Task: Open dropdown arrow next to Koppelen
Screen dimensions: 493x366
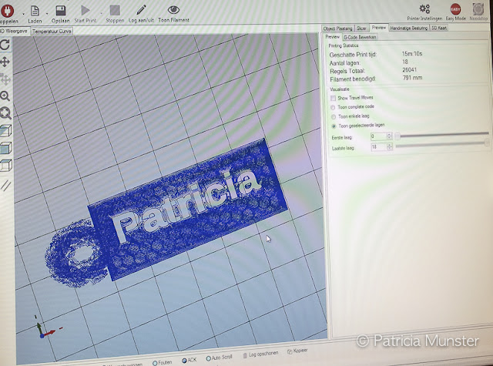Action: tap(23, 14)
